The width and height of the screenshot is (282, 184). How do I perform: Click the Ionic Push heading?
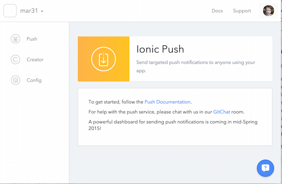point(160,49)
